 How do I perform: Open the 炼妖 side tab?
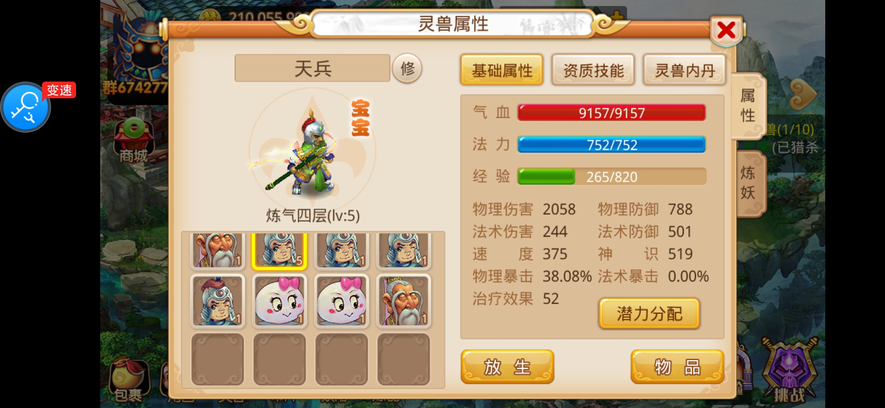(750, 183)
